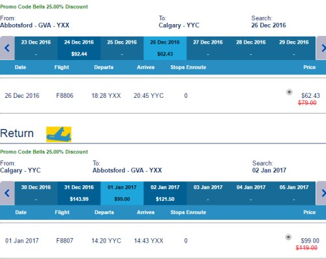Pick the 02 Jan 2017 return date
Image resolution: width=326 pixels, height=259 pixels.
[x=165, y=193]
